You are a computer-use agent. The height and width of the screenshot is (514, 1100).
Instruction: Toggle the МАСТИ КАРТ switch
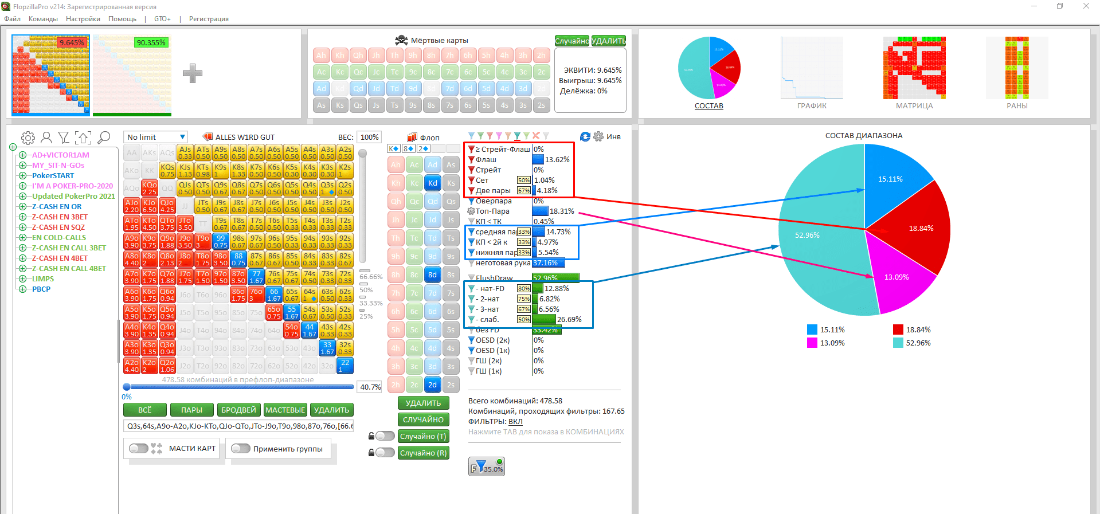pos(139,448)
